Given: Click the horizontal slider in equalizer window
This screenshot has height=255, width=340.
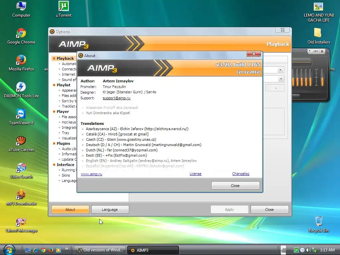Looking at the screenshot, I should (296, 95).
